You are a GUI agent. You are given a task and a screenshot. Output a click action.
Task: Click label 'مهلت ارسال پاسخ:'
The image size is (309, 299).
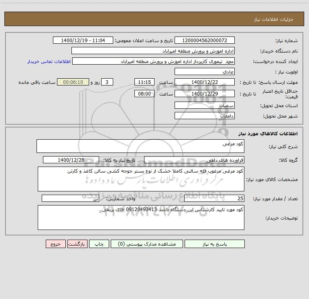click(x=278, y=82)
